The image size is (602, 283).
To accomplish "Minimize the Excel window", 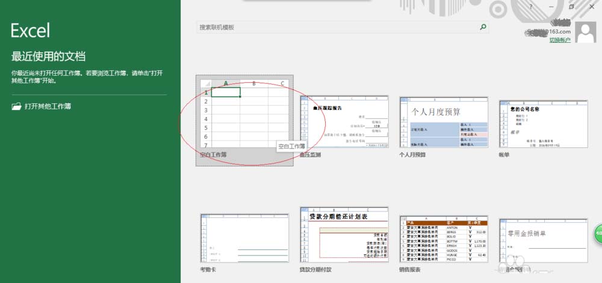I will click(550, 7).
